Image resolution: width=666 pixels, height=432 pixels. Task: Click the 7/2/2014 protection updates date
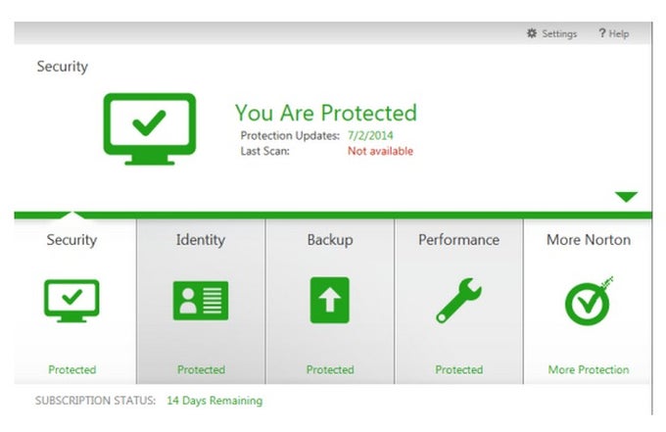click(370, 135)
